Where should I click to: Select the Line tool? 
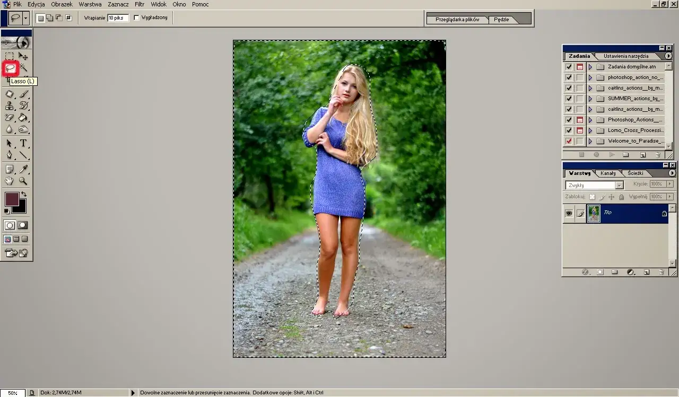(23, 155)
